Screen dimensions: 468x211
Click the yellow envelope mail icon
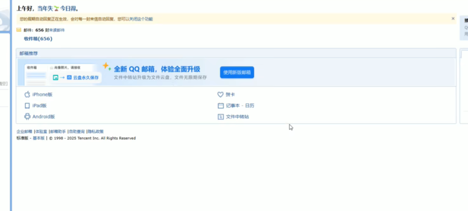click(x=19, y=30)
